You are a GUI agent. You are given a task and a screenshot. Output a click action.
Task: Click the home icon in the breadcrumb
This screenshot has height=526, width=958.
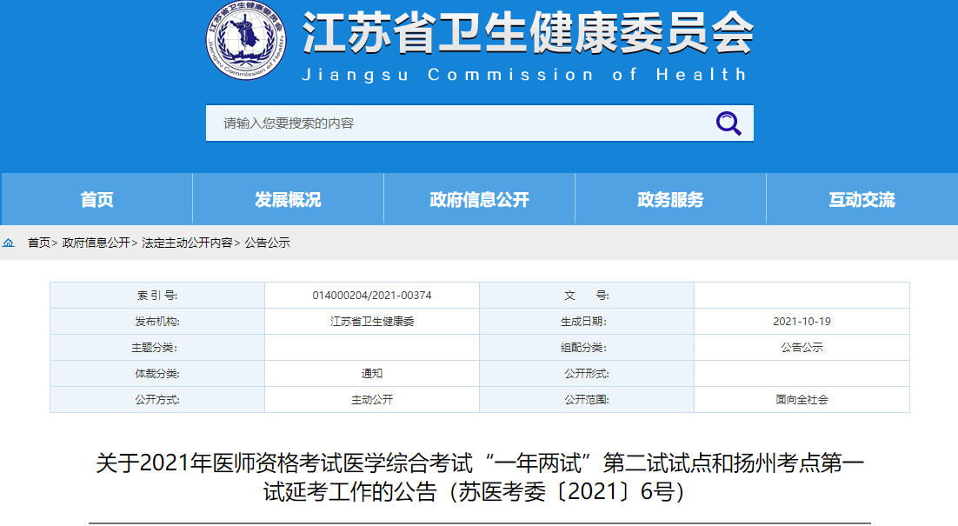coord(9,243)
